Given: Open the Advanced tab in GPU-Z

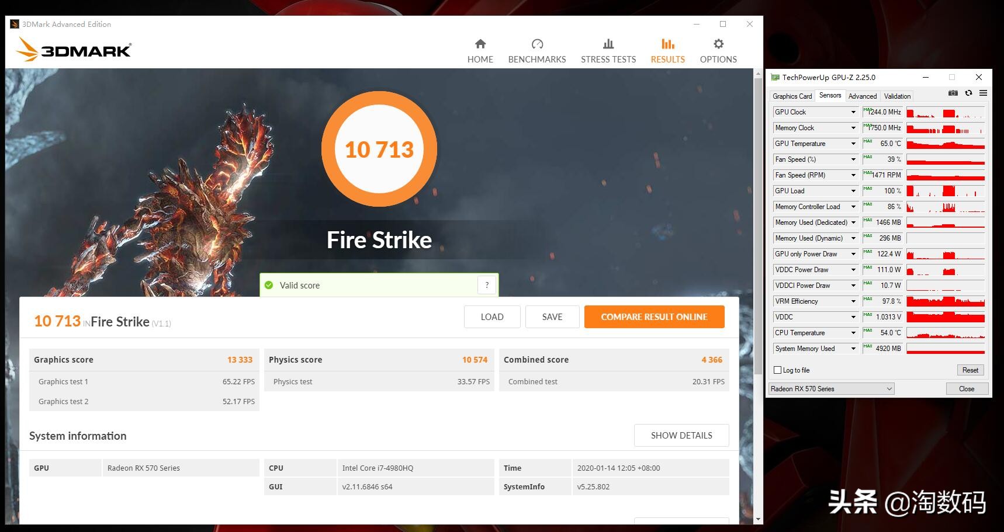Looking at the screenshot, I should (x=863, y=96).
